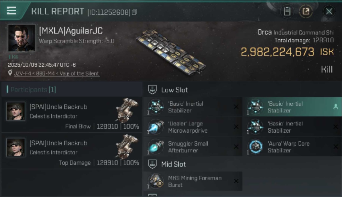Share the kill report externally
The height and width of the screenshot is (197, 342).
tap(306, 11)
